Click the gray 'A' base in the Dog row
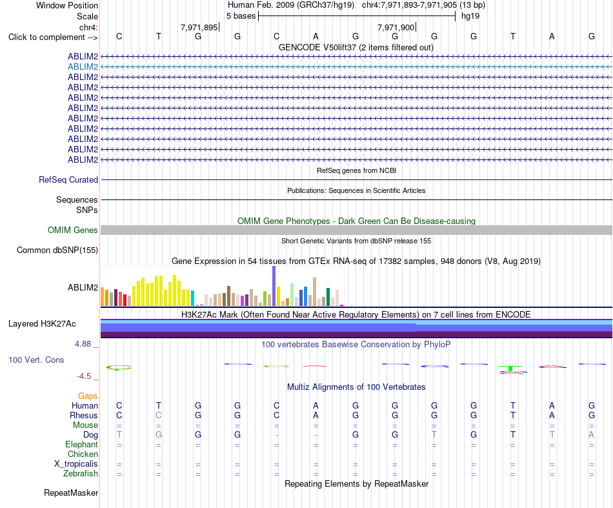613x508 pixels. click(592, 435)
